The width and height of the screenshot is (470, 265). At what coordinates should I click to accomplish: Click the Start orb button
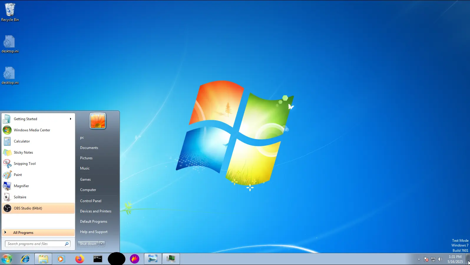click(x=6, y=259)
